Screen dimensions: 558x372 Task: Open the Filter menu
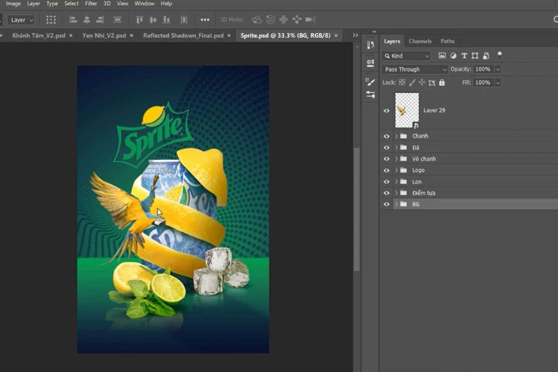[x=91, y=4]
